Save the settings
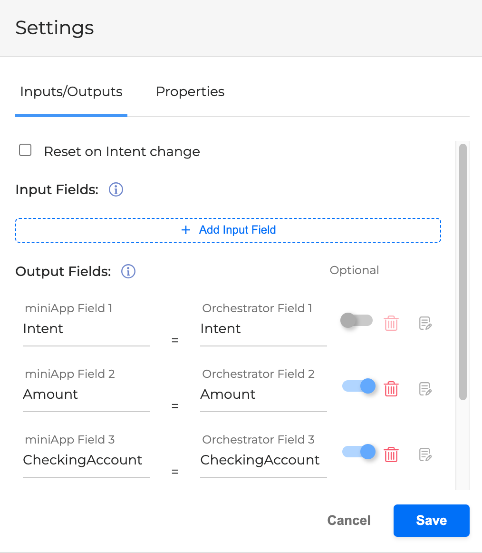Image resolution: width=482 pixels, height=553 pixels. 431,520
